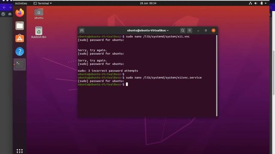The width and height of the screenshot is (275, 154).
Task: Click 'sudo: 3 incorrect password attempts' line
Action: pos(108,71)
